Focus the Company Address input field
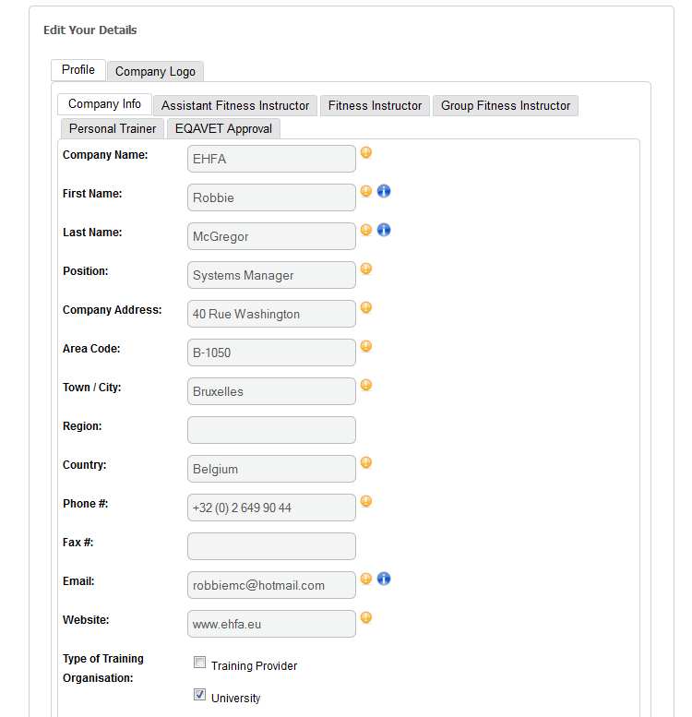The width and height of the screenshot is (692, 717). [271, 314]
